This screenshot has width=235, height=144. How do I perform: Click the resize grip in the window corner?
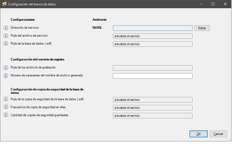click(x=230, y=140)
